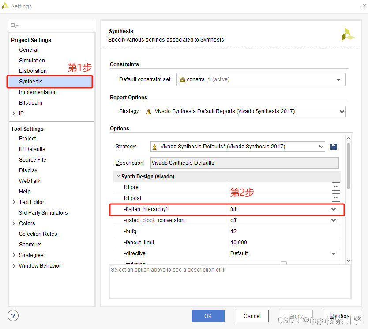Expand the IP node in Project Settings
Image resolution: width=368 pixels, height=329 pixels.
(x=14, y=113)
